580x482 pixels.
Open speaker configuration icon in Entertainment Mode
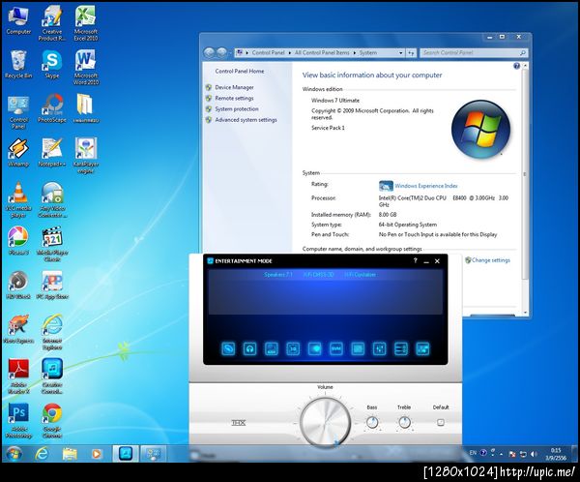[x=228, y=348]
